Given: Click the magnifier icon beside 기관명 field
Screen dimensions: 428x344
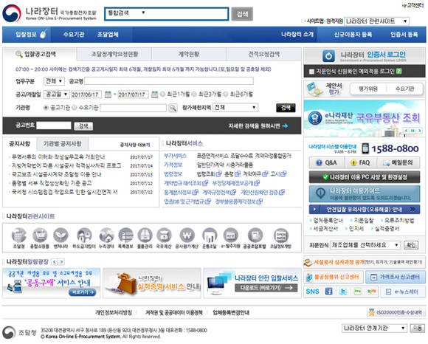Looking at the screenshot, I should click(x=173, y=108).
